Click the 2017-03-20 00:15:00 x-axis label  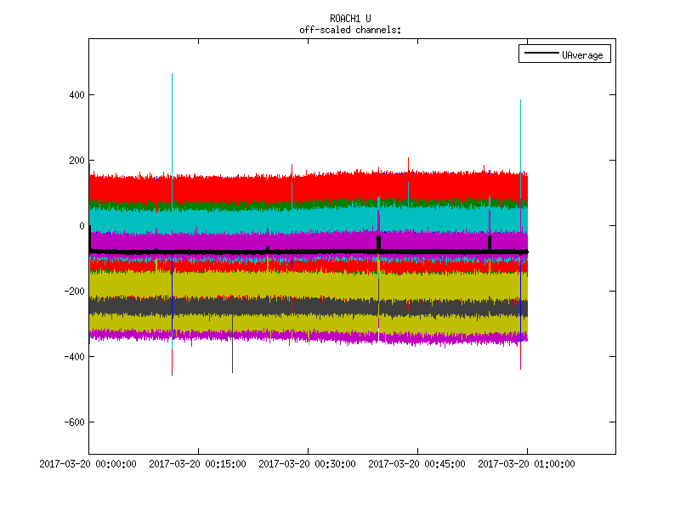(198, 464)
